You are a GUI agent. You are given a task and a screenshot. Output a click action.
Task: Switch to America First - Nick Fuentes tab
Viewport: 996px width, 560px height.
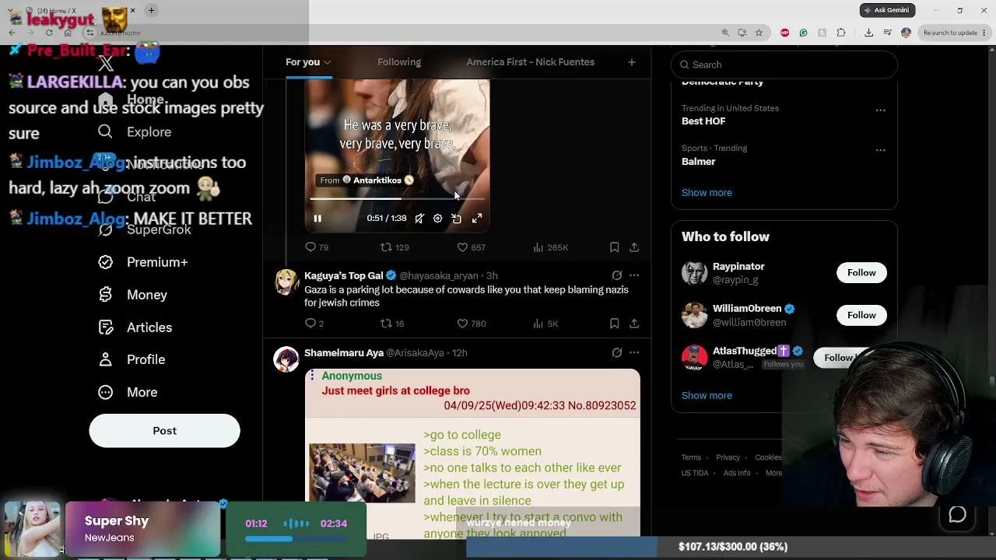pyautogui.click(x=531, y=62)
